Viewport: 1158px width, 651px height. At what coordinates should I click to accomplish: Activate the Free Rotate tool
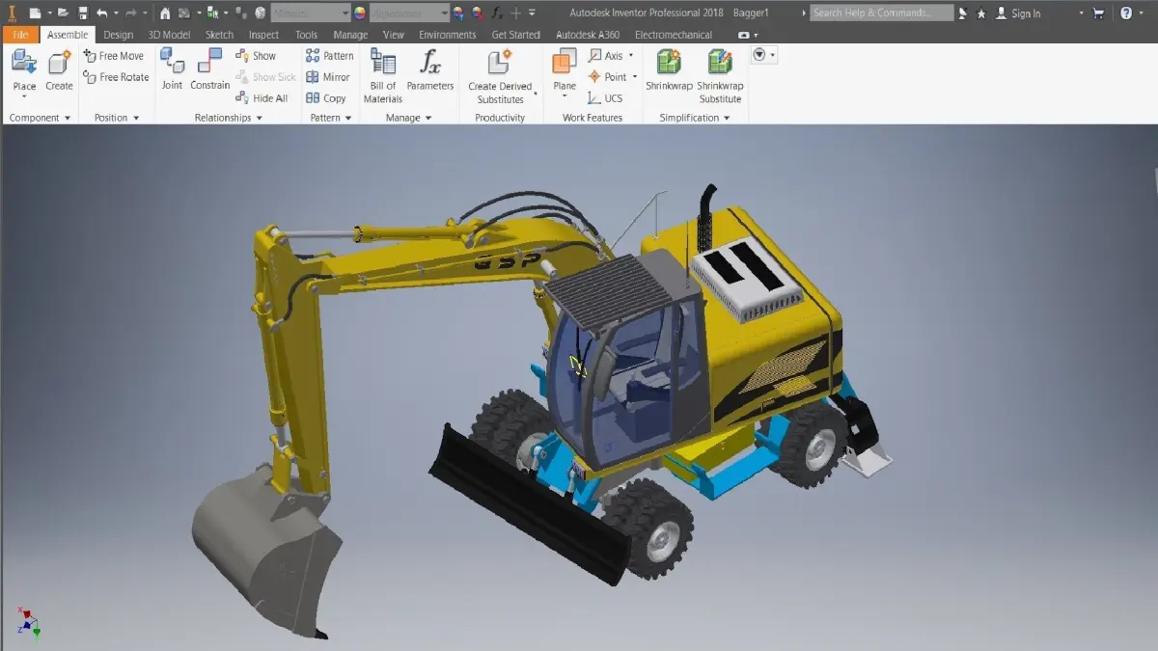click(116, 77)
